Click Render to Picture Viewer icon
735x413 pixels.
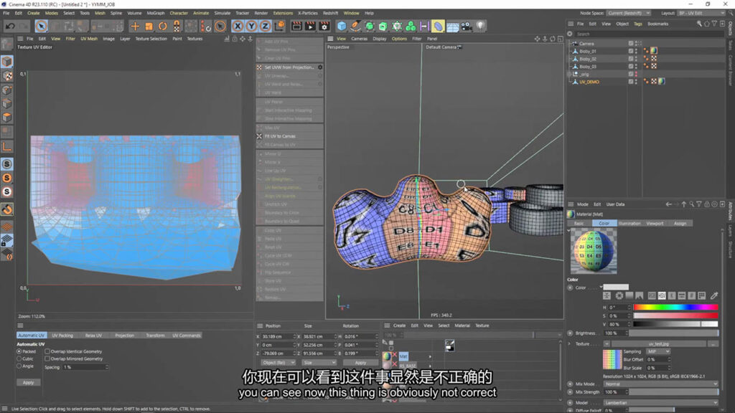(x=310, y=27)
